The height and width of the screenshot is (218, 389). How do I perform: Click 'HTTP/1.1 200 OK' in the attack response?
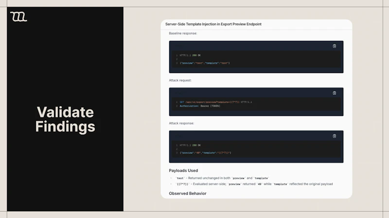(x=190, y=145)
